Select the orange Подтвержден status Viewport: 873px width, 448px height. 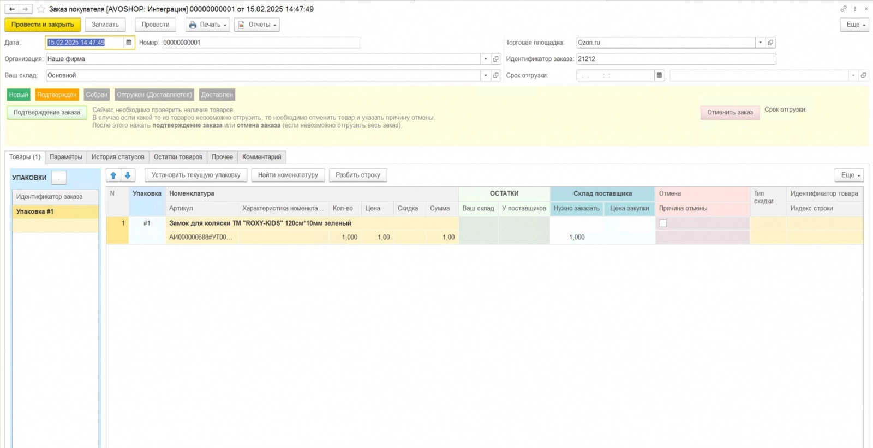[57, 95]
